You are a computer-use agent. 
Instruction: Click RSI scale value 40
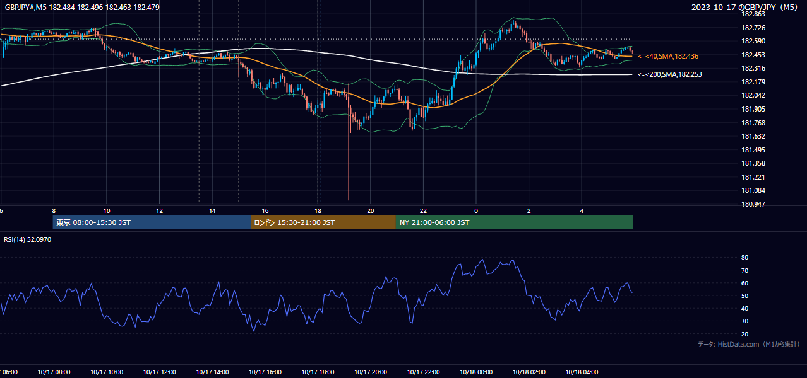click(x=744, y=308)
